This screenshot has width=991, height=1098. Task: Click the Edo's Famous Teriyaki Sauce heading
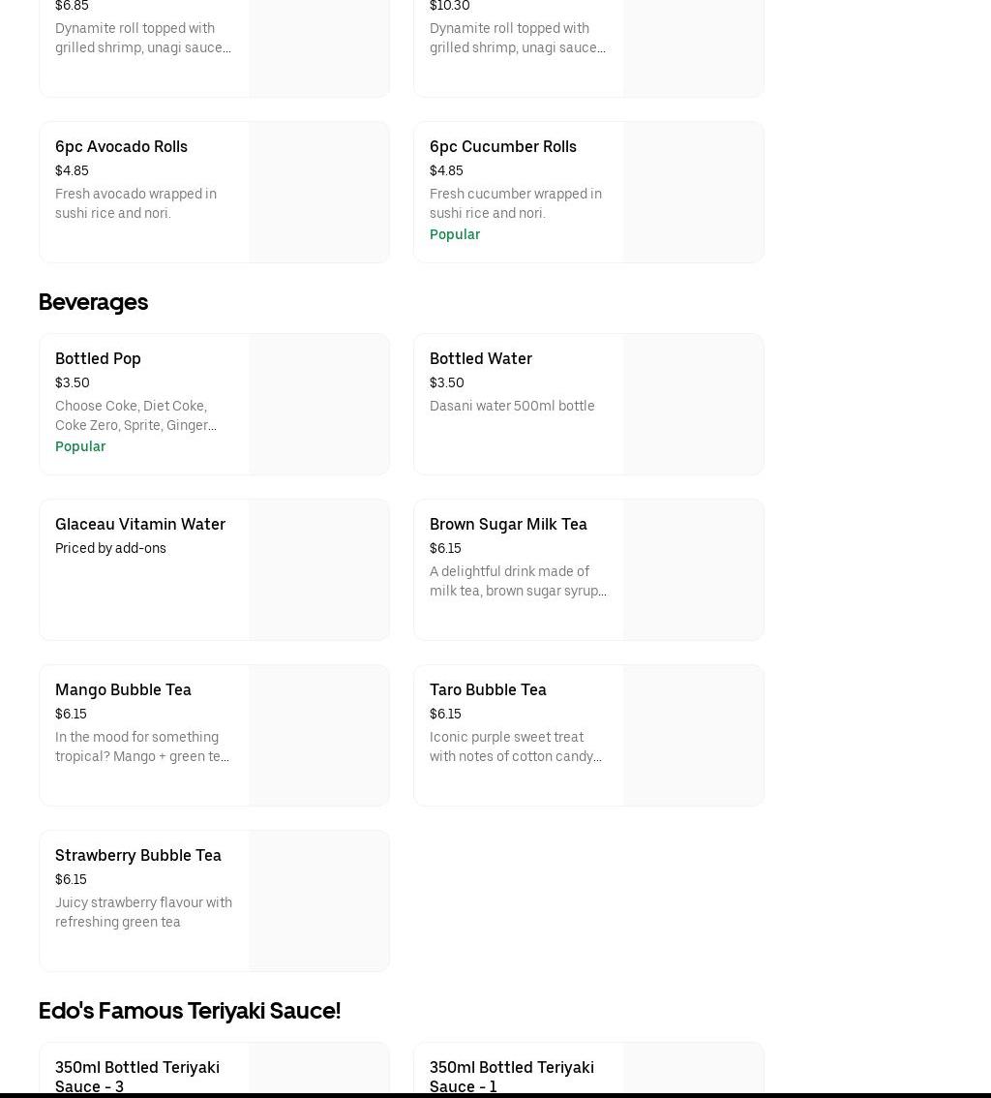pos(190,1011)
